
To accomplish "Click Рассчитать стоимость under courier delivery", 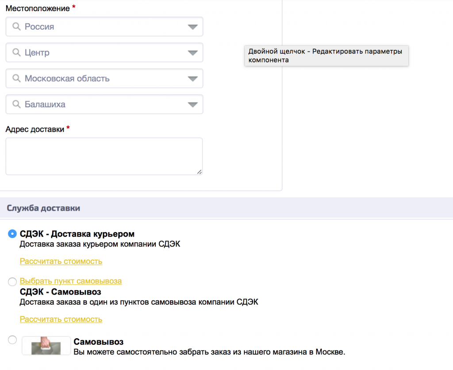I will coord(61,261).
